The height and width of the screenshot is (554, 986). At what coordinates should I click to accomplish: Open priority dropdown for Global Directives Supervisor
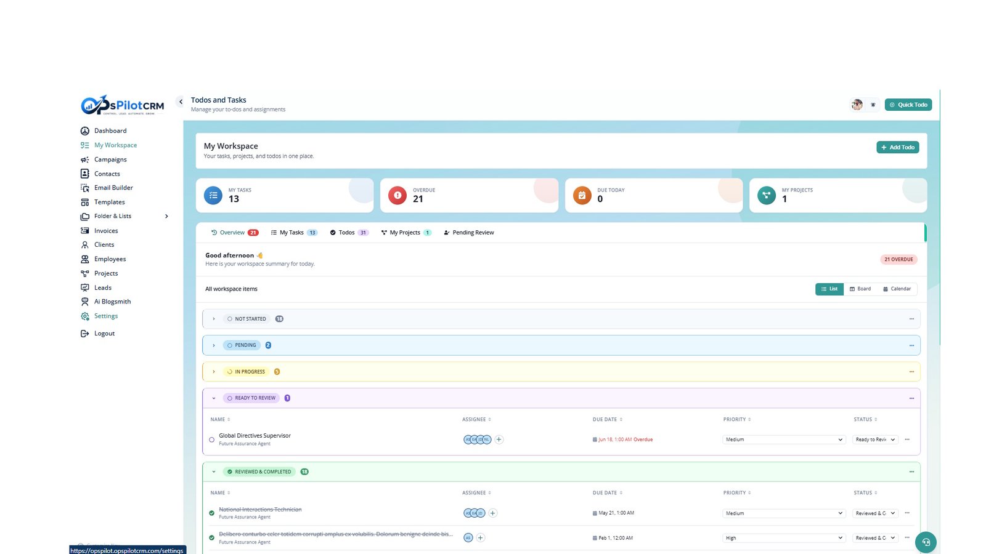(x=783, y=440)
